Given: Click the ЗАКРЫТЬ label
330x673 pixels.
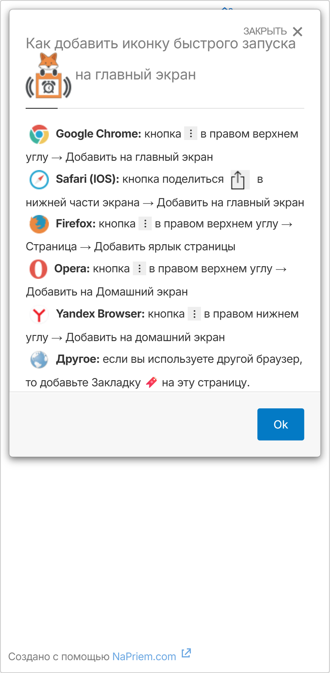Looking at the screenshot, I should pos(265,31).
